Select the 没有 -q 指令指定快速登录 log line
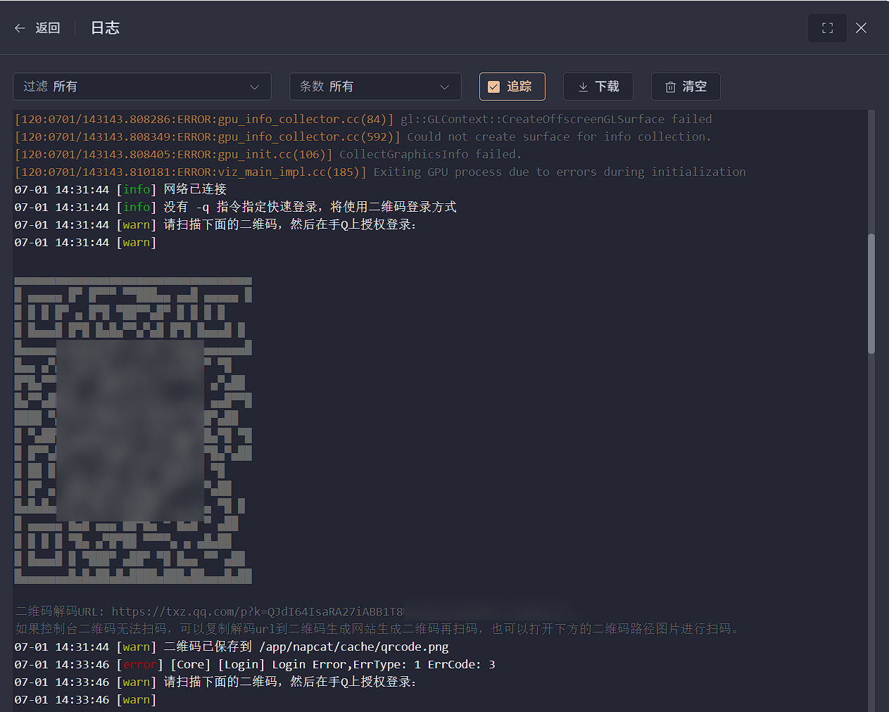The width and height of the screenshot is (889, 712). (236, 207)
